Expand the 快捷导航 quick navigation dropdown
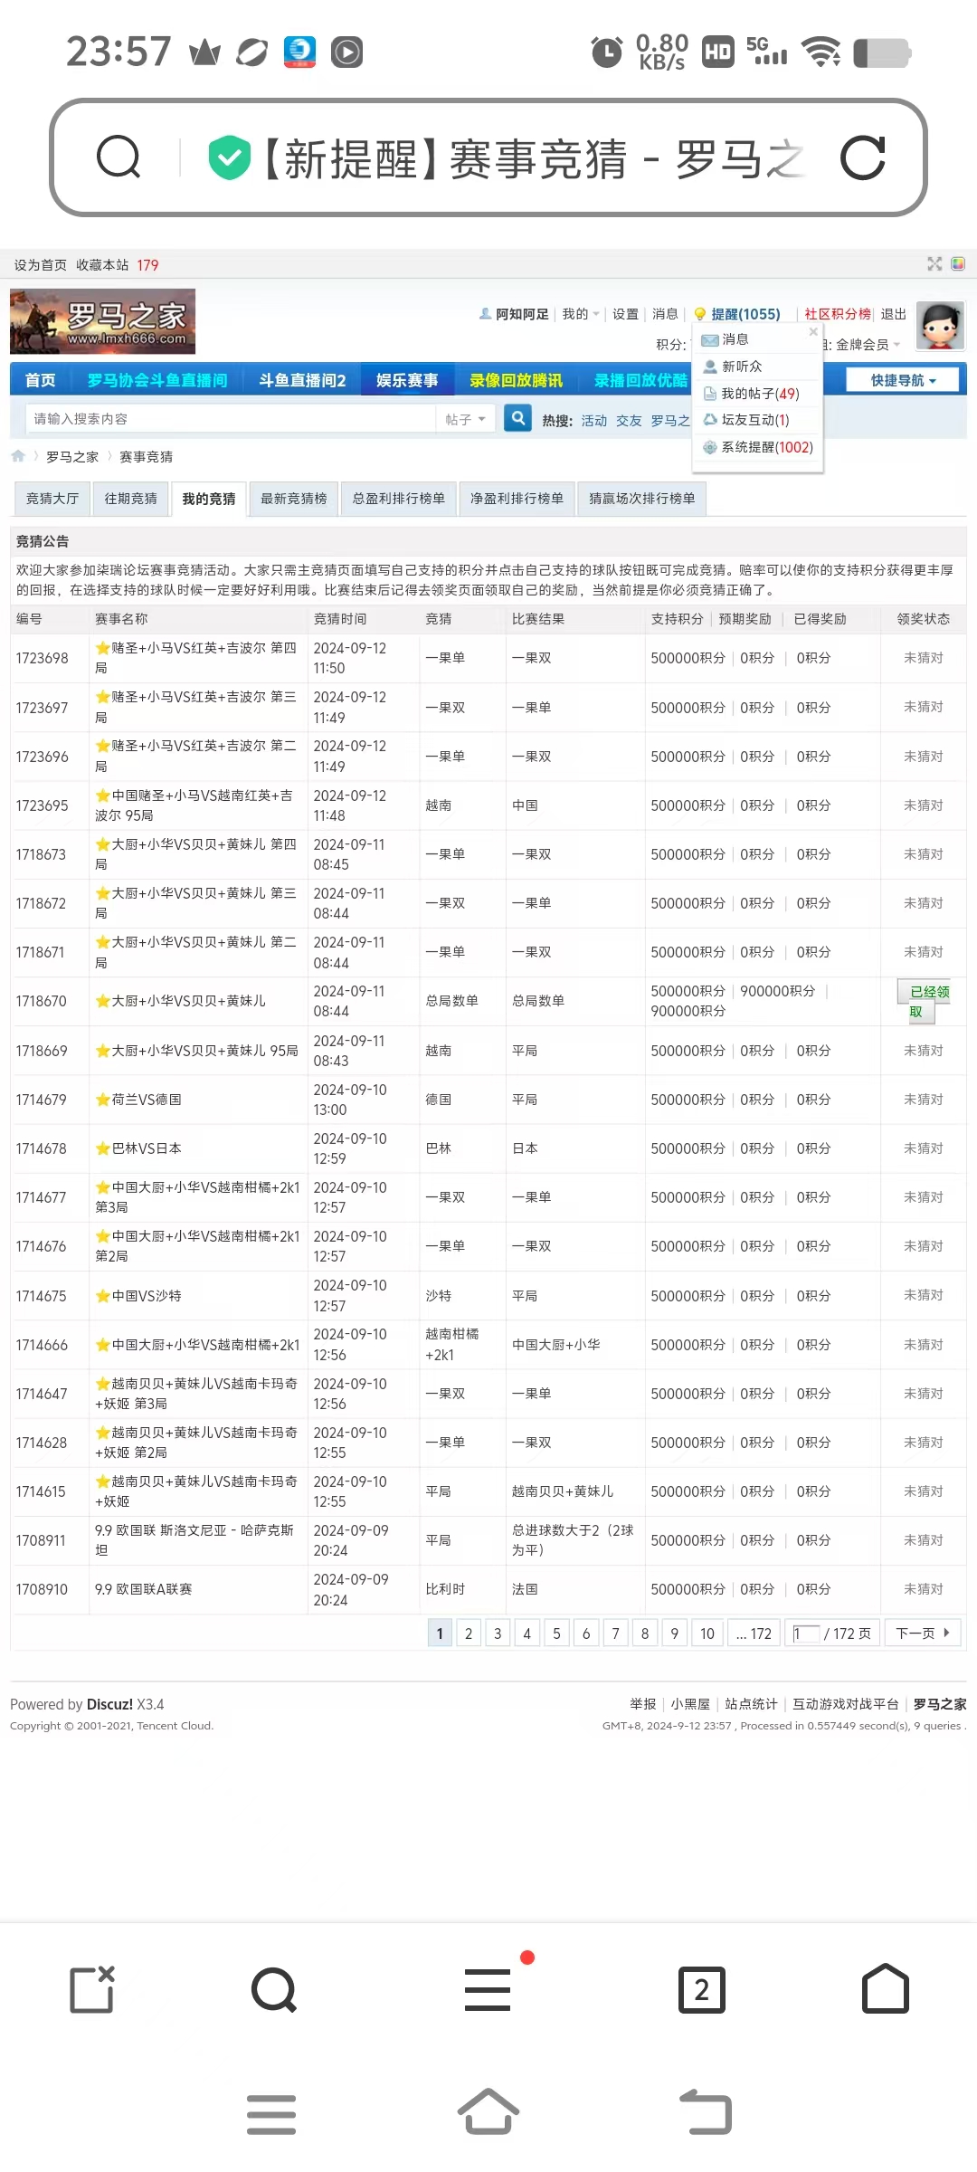977x2172 pixels. (x=903, y=380)
